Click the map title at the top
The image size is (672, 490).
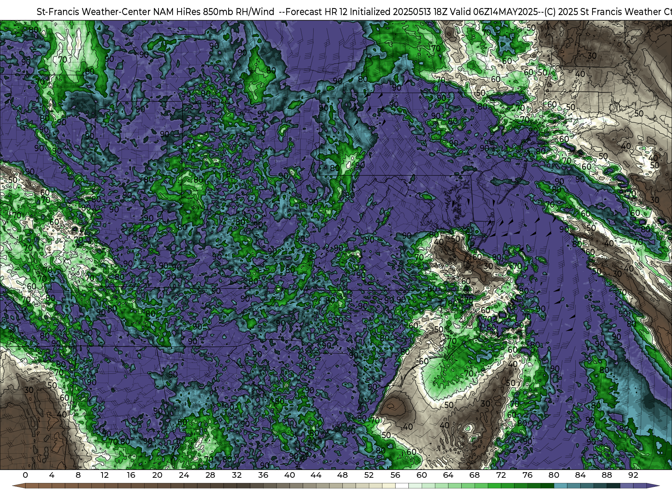coord(354,12)
